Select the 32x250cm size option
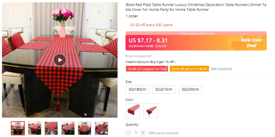Image resolution: width=275 pixels, height=137 pixels. [x=190, y=89]
